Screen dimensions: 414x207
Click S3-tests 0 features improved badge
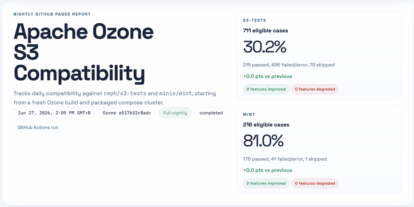tap(266, 89)
